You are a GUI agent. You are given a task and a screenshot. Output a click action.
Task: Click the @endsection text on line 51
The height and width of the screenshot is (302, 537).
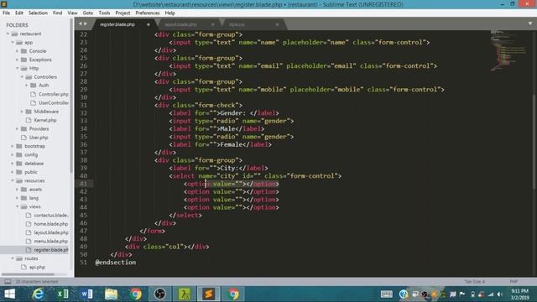coord(116,263)
